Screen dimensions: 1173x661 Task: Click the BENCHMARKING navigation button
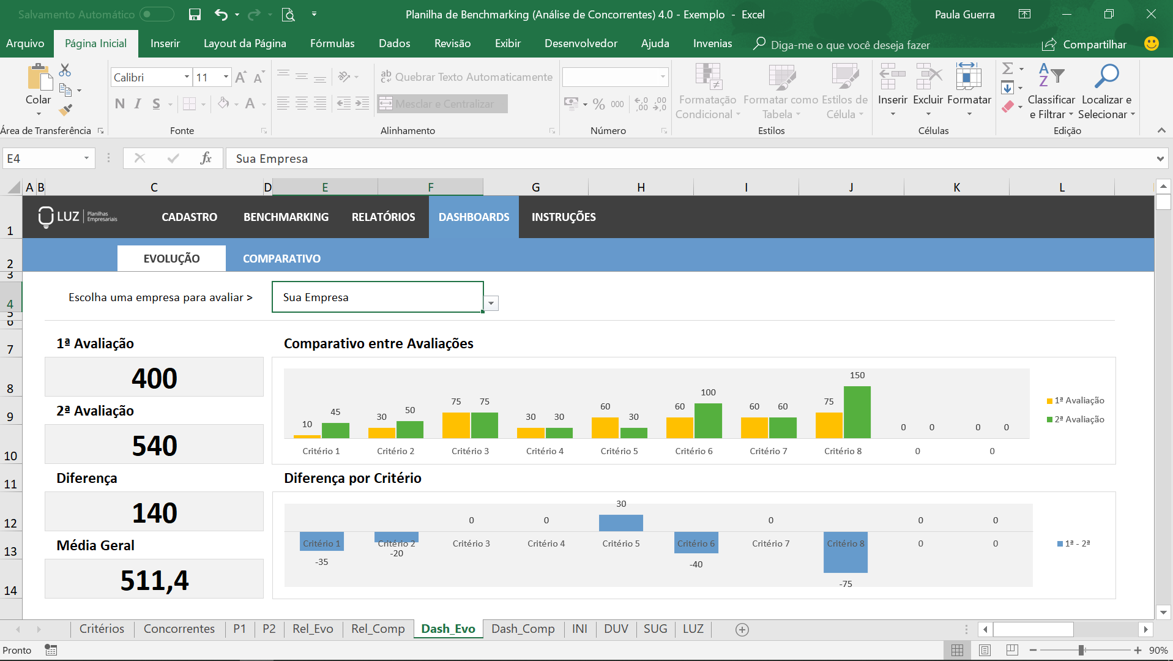[x=286, y=217]
